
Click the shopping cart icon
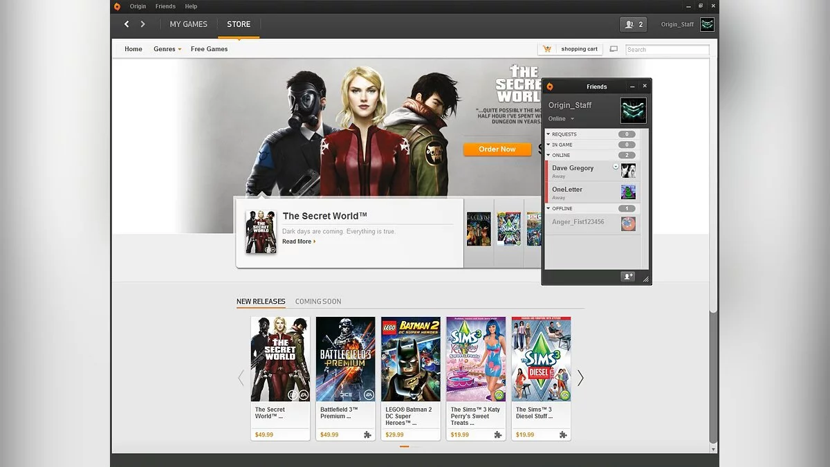coord(547,49)
